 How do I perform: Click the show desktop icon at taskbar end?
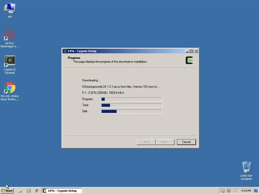click(x=256, y=191)
